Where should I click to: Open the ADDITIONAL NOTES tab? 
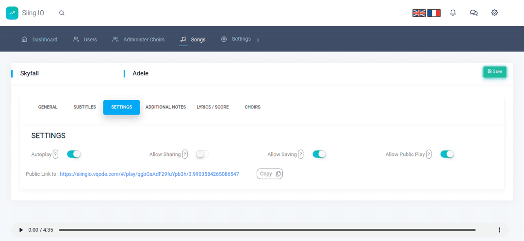[166, 107]
